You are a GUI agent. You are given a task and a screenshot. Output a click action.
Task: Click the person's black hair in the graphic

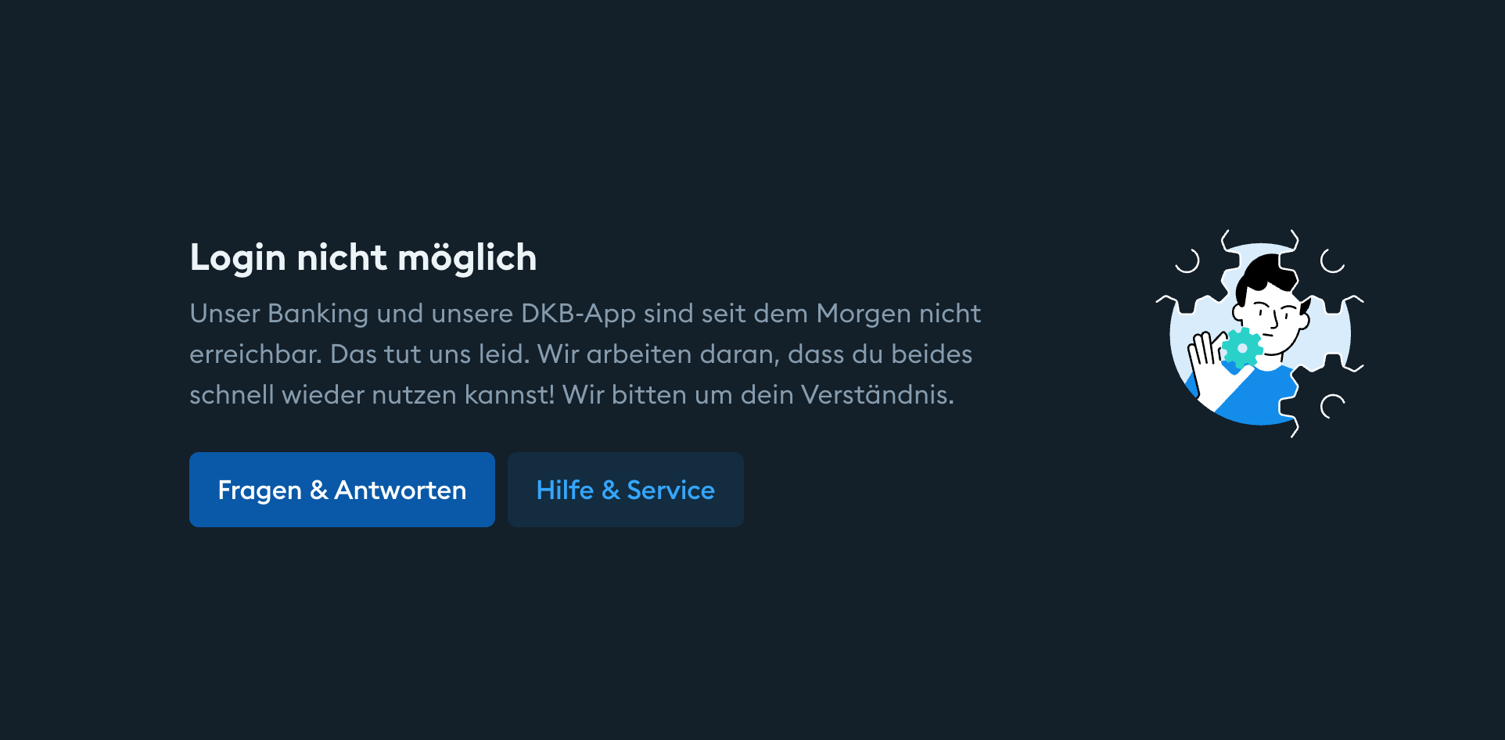tap(1267, 278)
